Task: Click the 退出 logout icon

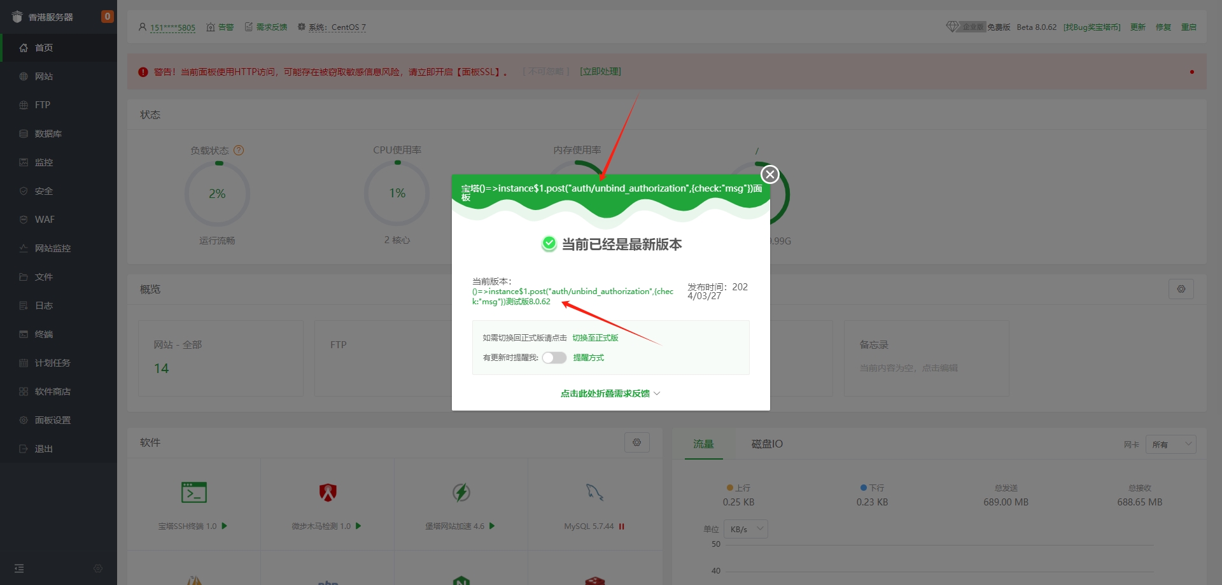Action: 24,449
